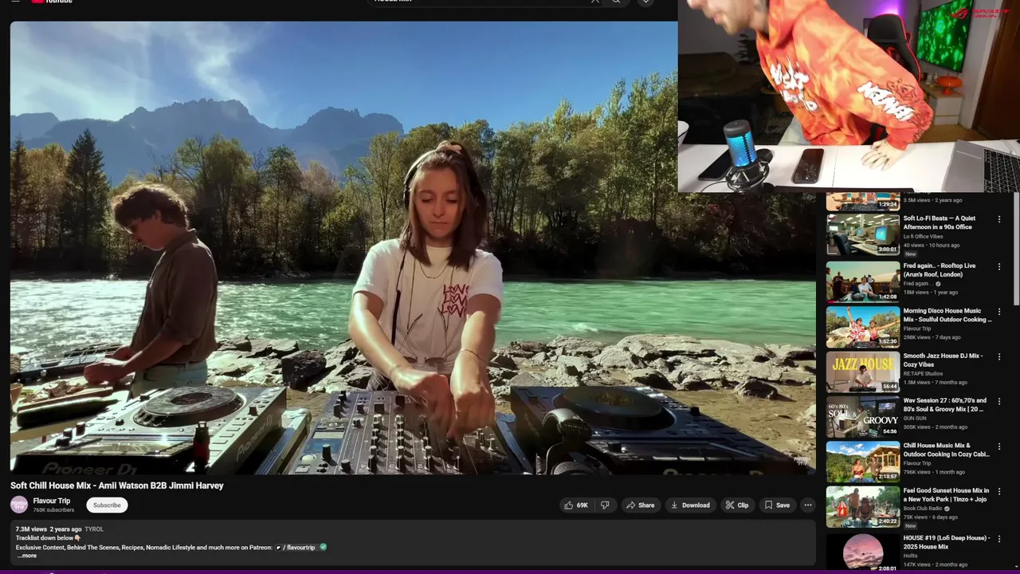Open the Soul & Groovy 54:36 thumbnail
The height and width of the screenshot is (574, 1020).
point(863,417)
